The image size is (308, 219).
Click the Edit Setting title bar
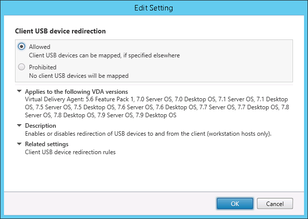[154, 8]
